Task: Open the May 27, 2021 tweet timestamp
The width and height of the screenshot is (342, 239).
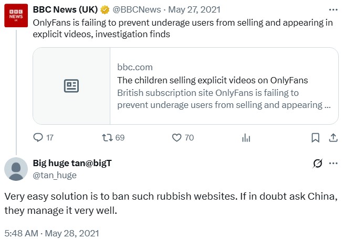Action: (184, 10)
